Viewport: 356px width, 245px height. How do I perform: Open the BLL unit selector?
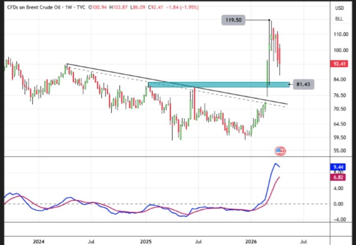[339, 19]
